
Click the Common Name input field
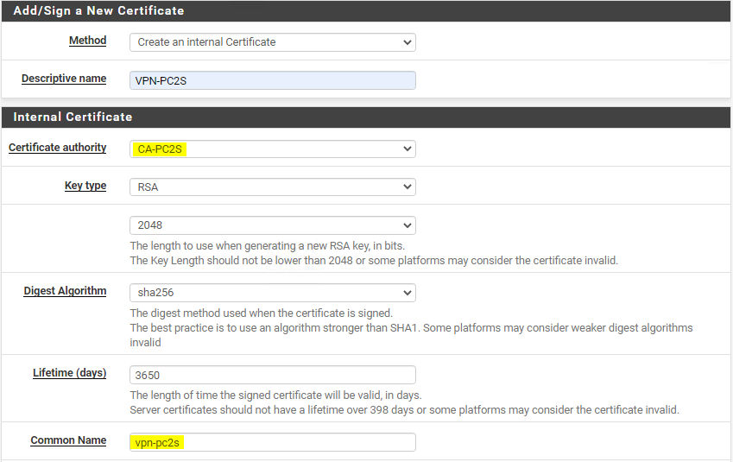click(x=273, y=442)
